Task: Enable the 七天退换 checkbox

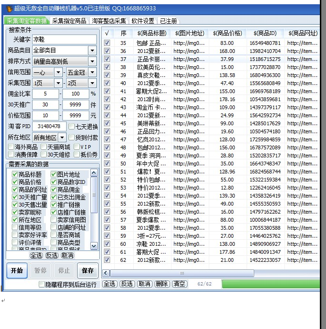Action: pos(71,126)
